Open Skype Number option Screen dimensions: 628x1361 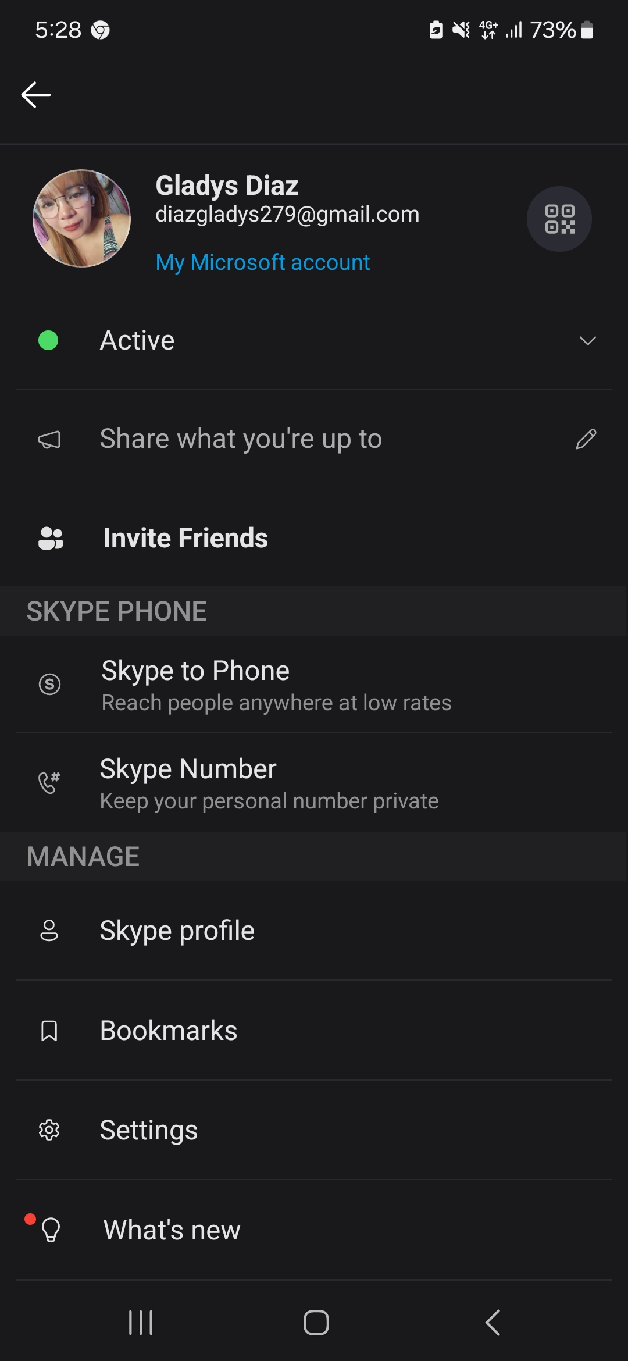tap(314, 783)
